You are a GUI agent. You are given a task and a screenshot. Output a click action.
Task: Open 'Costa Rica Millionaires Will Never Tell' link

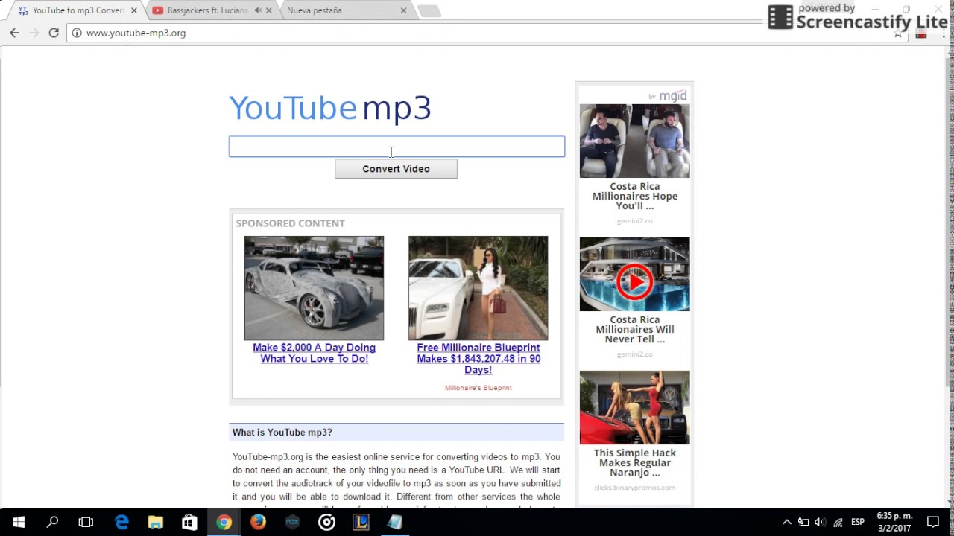coord(635,329)
